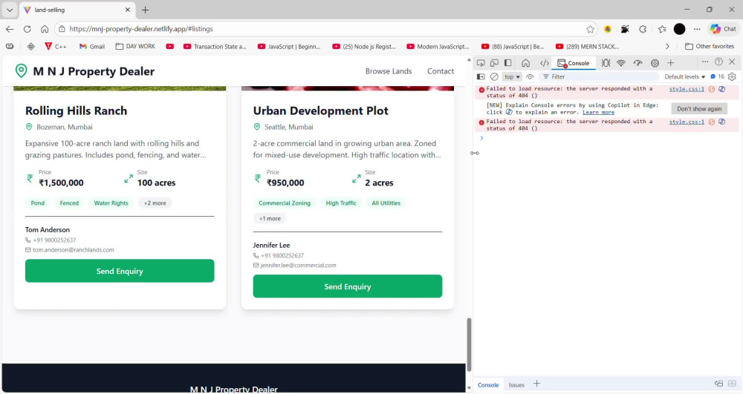743x394 pixels.
Task: Open the Network wifi icon tab
Action: click(x=620, y=63)
